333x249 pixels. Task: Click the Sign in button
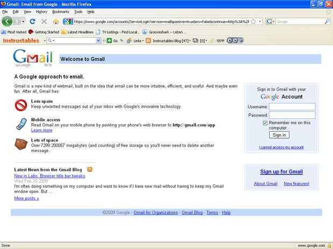(x=279, y=135)
